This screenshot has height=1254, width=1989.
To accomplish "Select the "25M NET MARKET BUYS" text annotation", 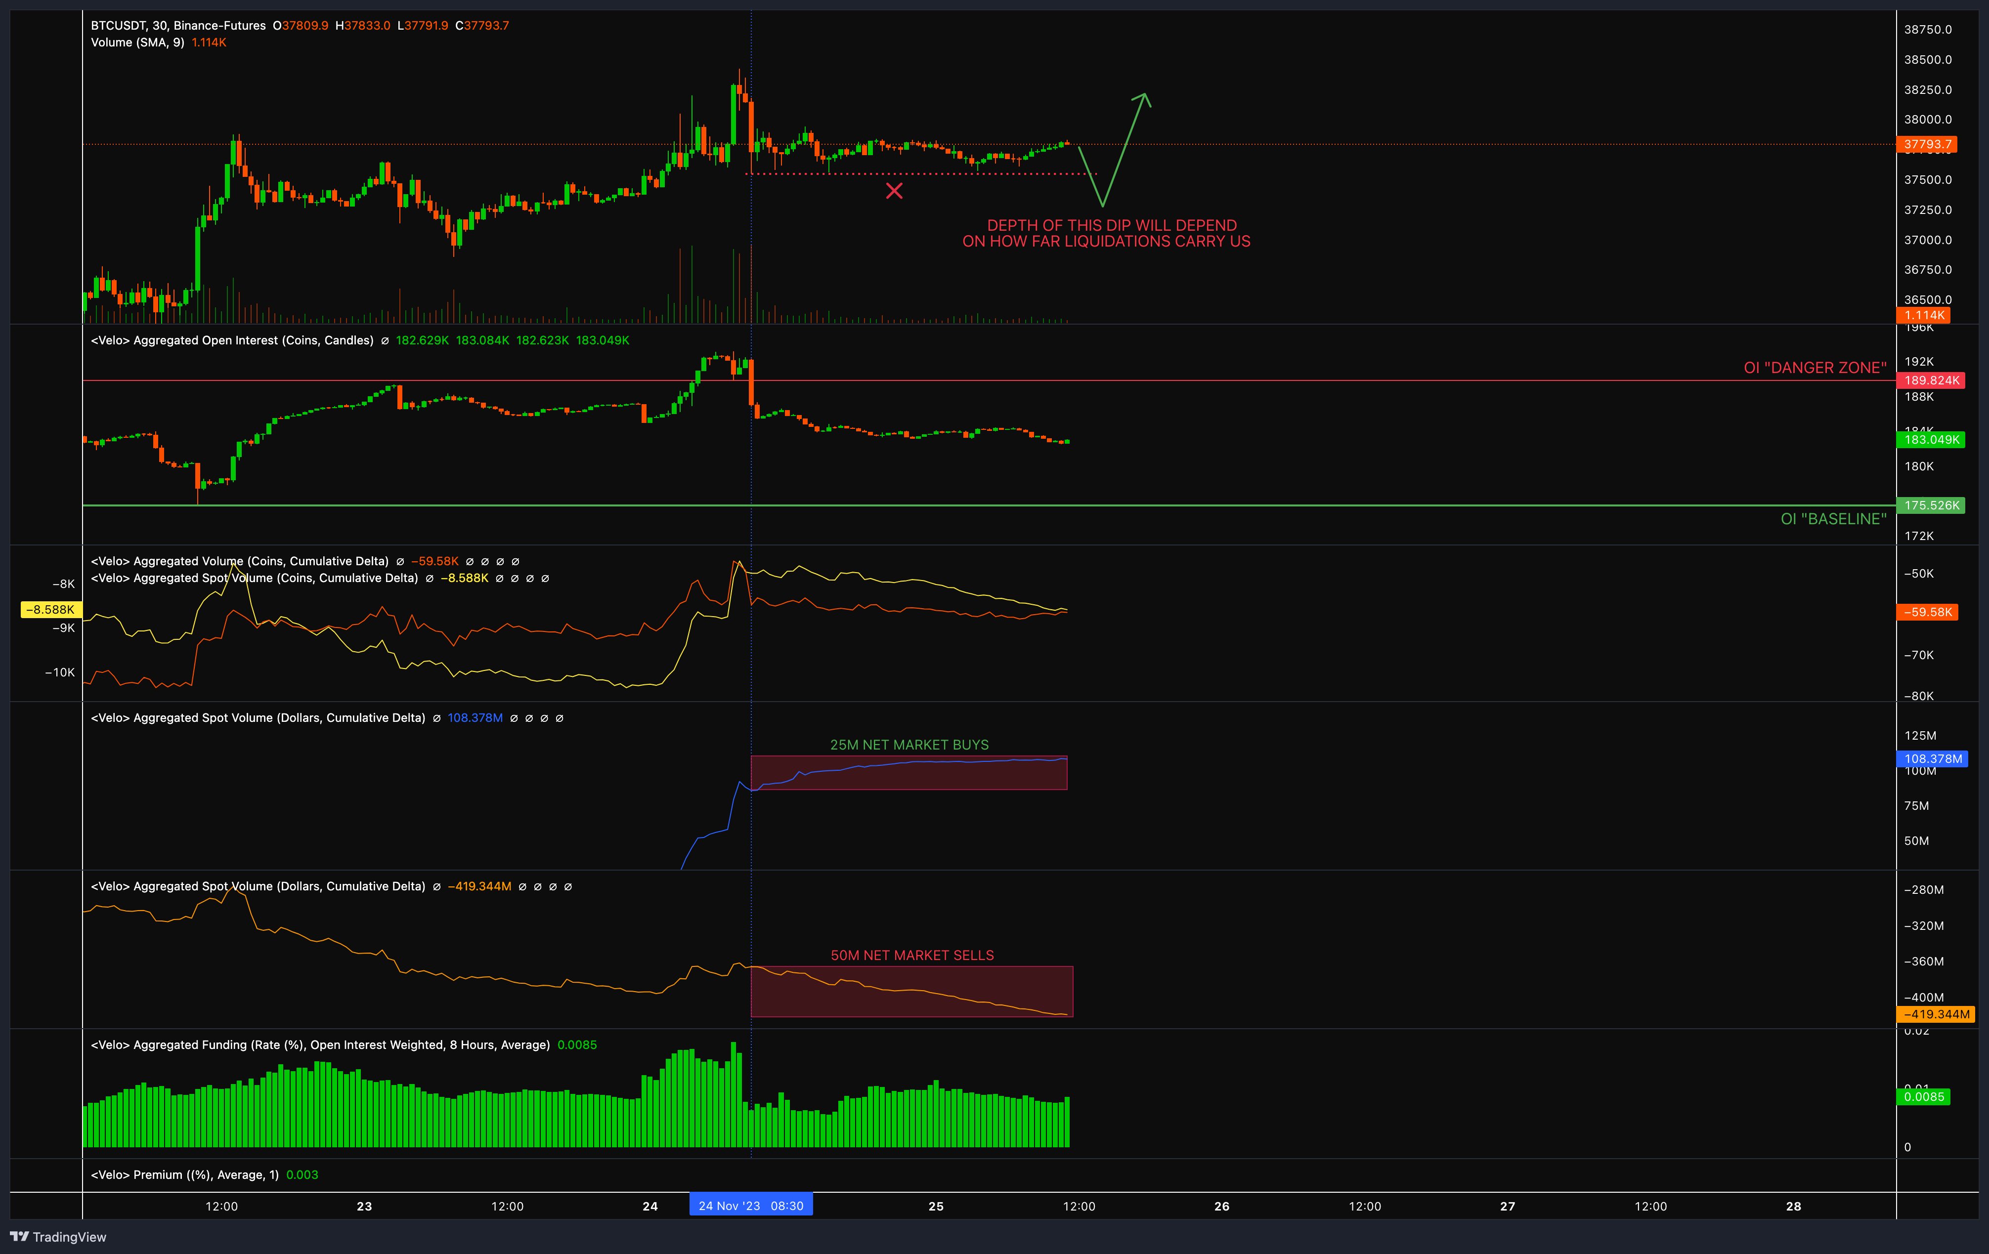I will [908, 745].
